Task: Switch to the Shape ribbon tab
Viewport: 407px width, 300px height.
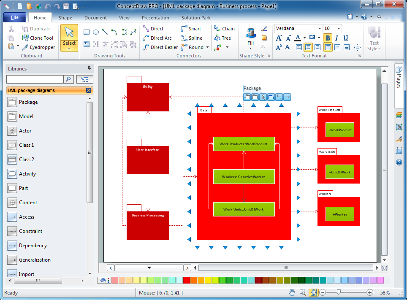Action: (65, 18)
